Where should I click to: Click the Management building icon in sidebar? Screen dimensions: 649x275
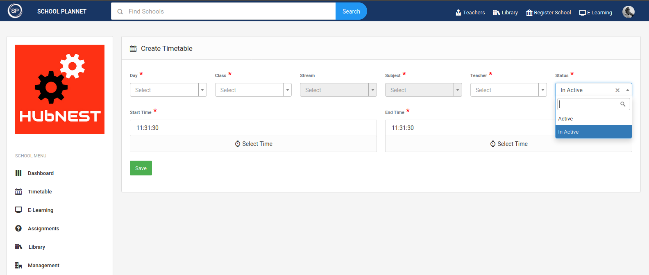tap(18, 265)
